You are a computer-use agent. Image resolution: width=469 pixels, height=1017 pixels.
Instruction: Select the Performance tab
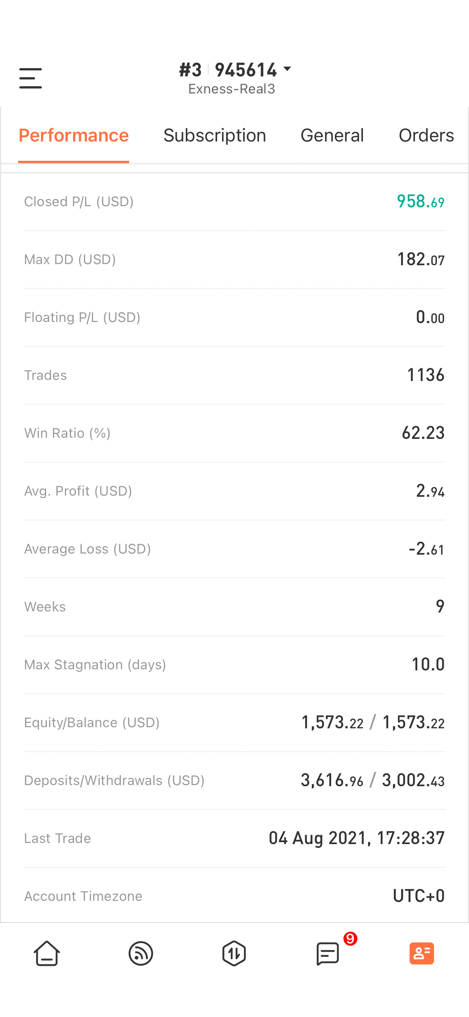tap(74, 135)
